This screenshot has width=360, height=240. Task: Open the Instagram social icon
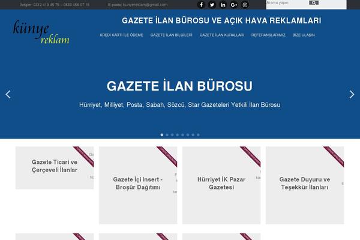(x=245, y=5)
